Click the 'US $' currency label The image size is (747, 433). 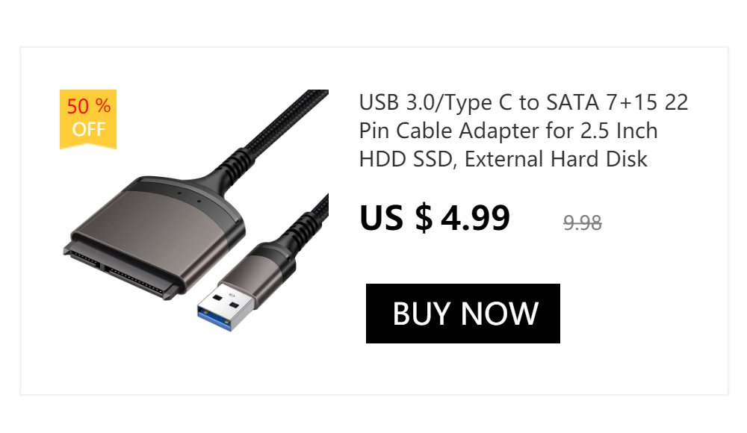396,218
